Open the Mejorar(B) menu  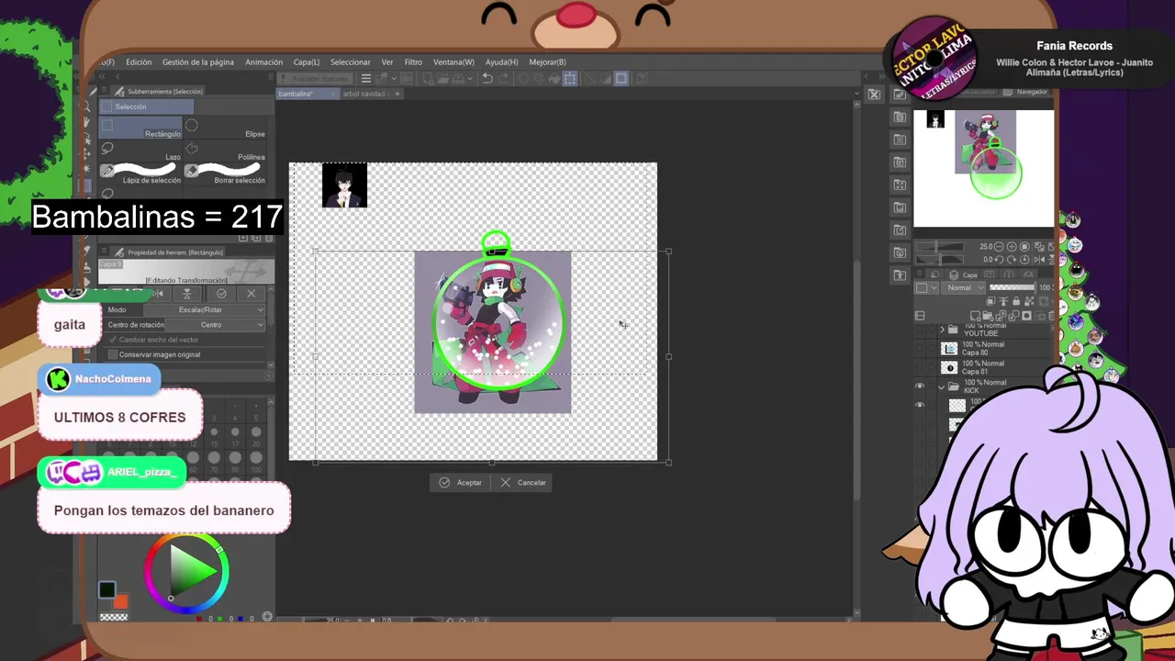[x=547, y=62]
